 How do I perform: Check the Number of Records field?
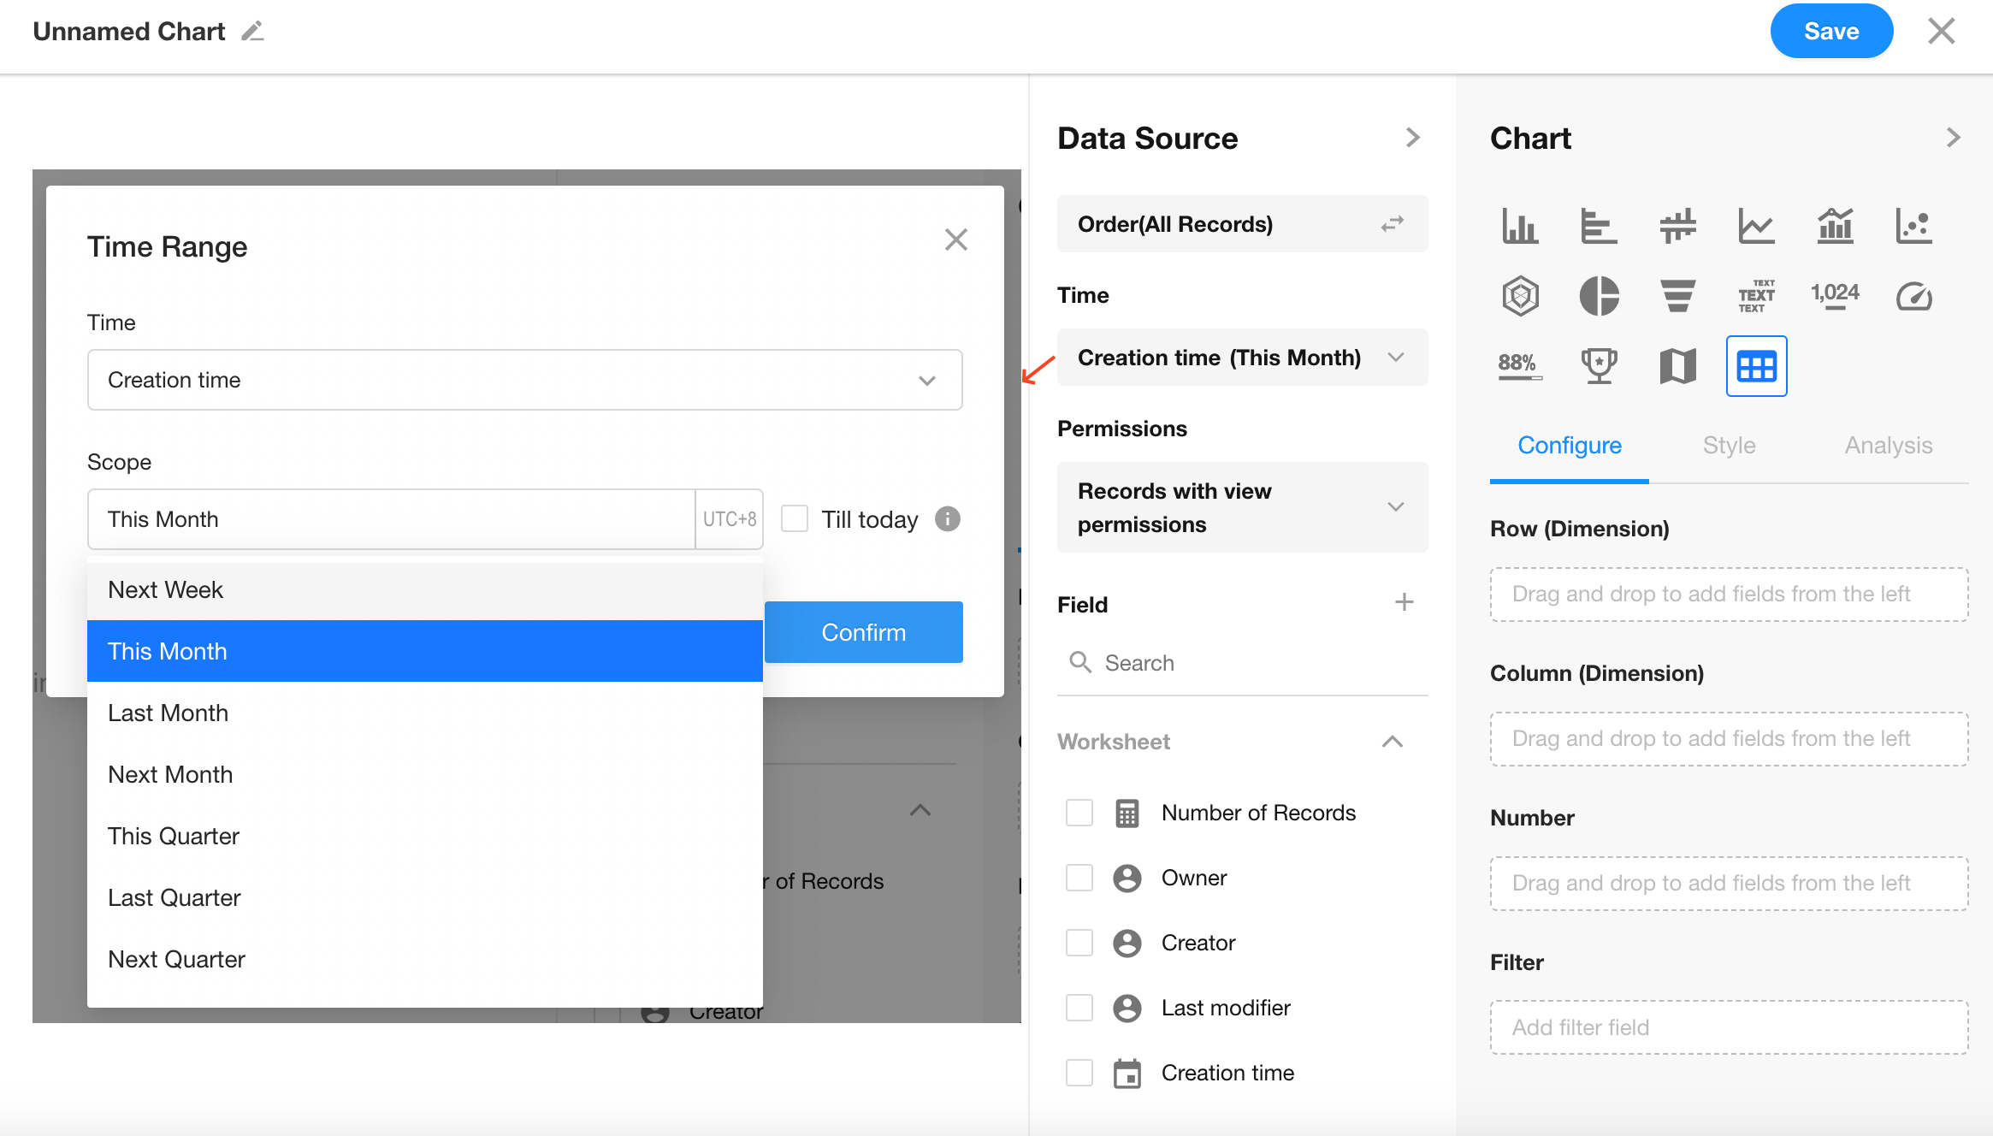pyautogui.click(x=1079, y=813)
